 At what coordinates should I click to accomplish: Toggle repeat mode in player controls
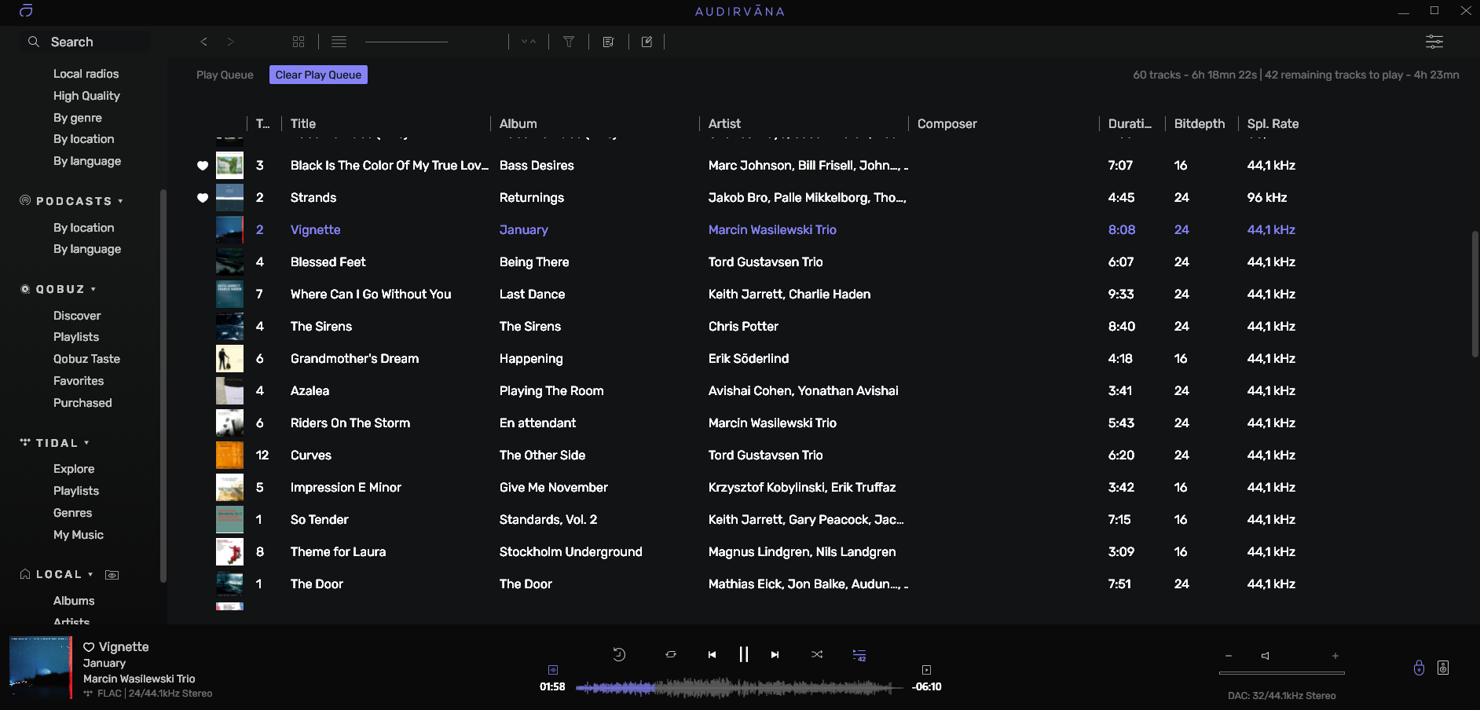pyautogui.click(x=670, y=654)
